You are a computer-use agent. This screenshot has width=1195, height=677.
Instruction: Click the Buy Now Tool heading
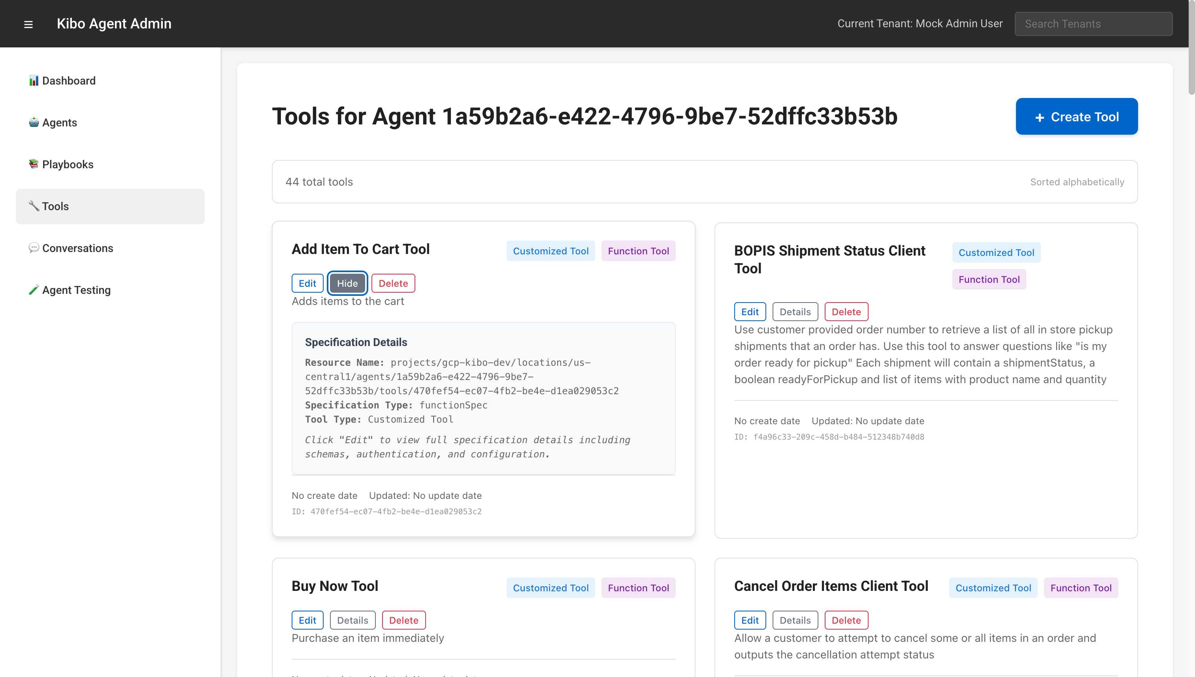pos(335,586)
